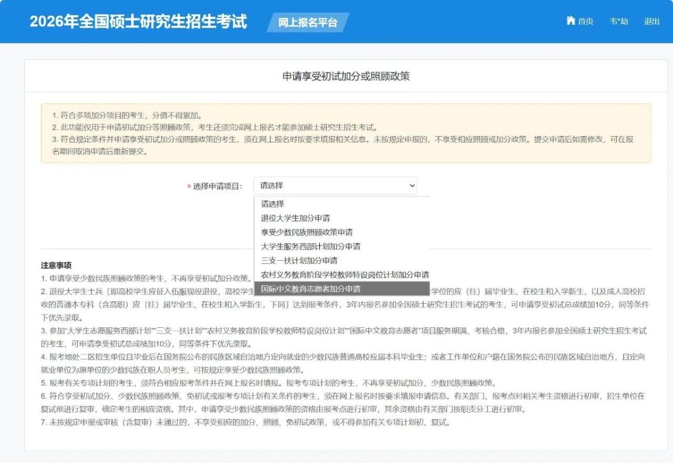Open the 选择申请项目 select box

click(335, 186)
